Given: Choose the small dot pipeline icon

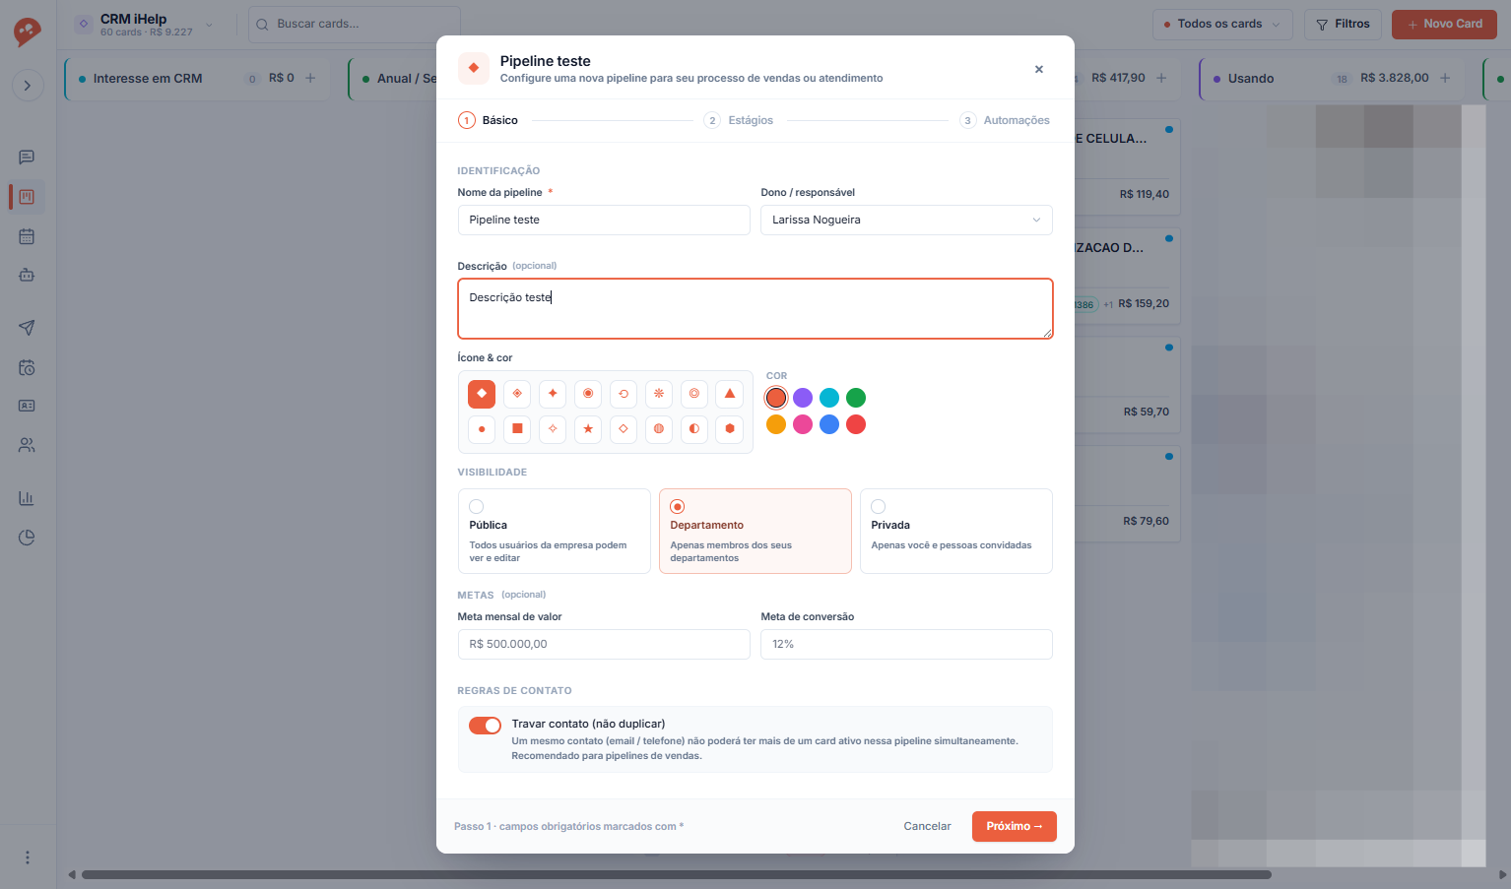Looking at the screenshot, I should 482,429.
